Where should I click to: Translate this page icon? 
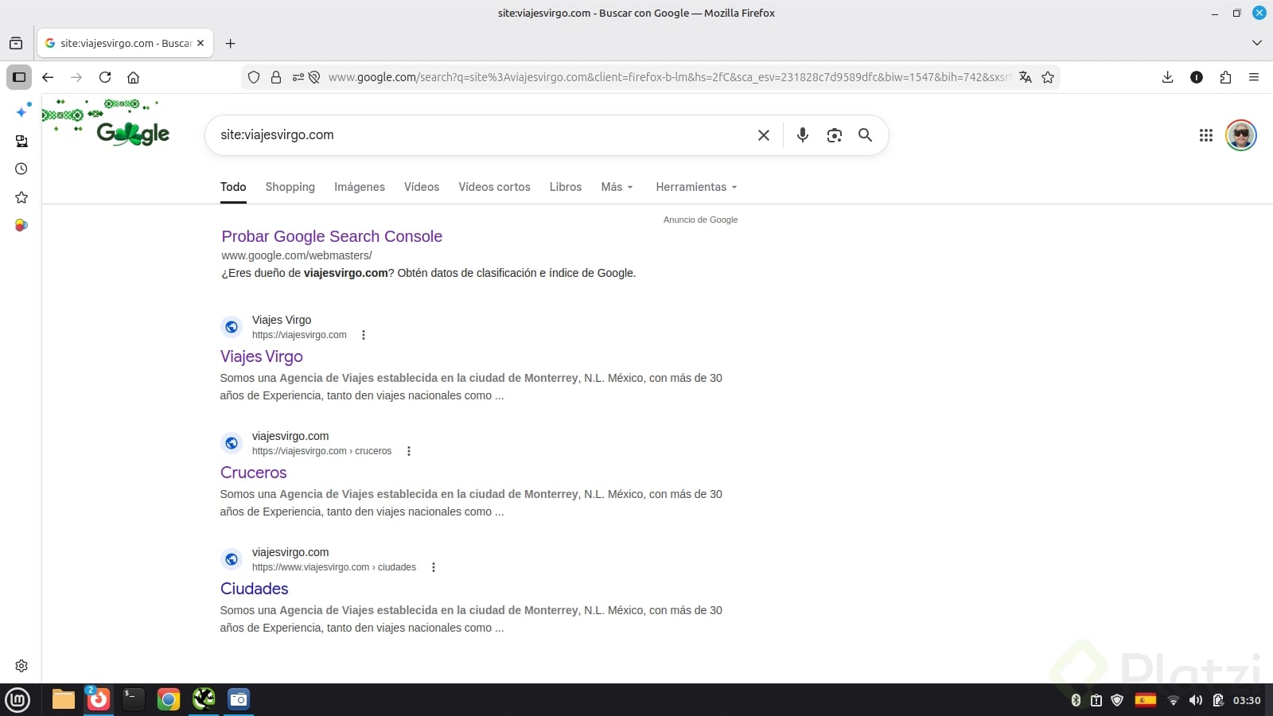tap(1026, 77)
